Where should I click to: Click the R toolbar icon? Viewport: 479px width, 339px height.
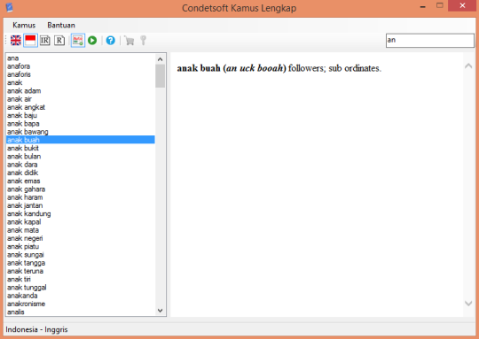59,40
